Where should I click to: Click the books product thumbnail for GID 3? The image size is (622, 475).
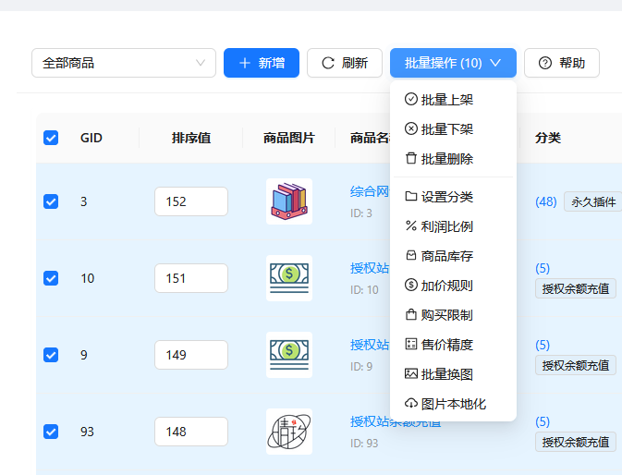pos(288,201)
